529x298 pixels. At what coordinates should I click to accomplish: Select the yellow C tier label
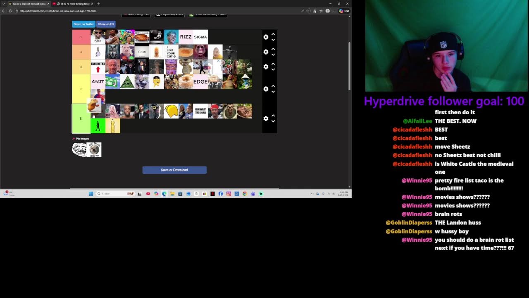tap(81, 89)
